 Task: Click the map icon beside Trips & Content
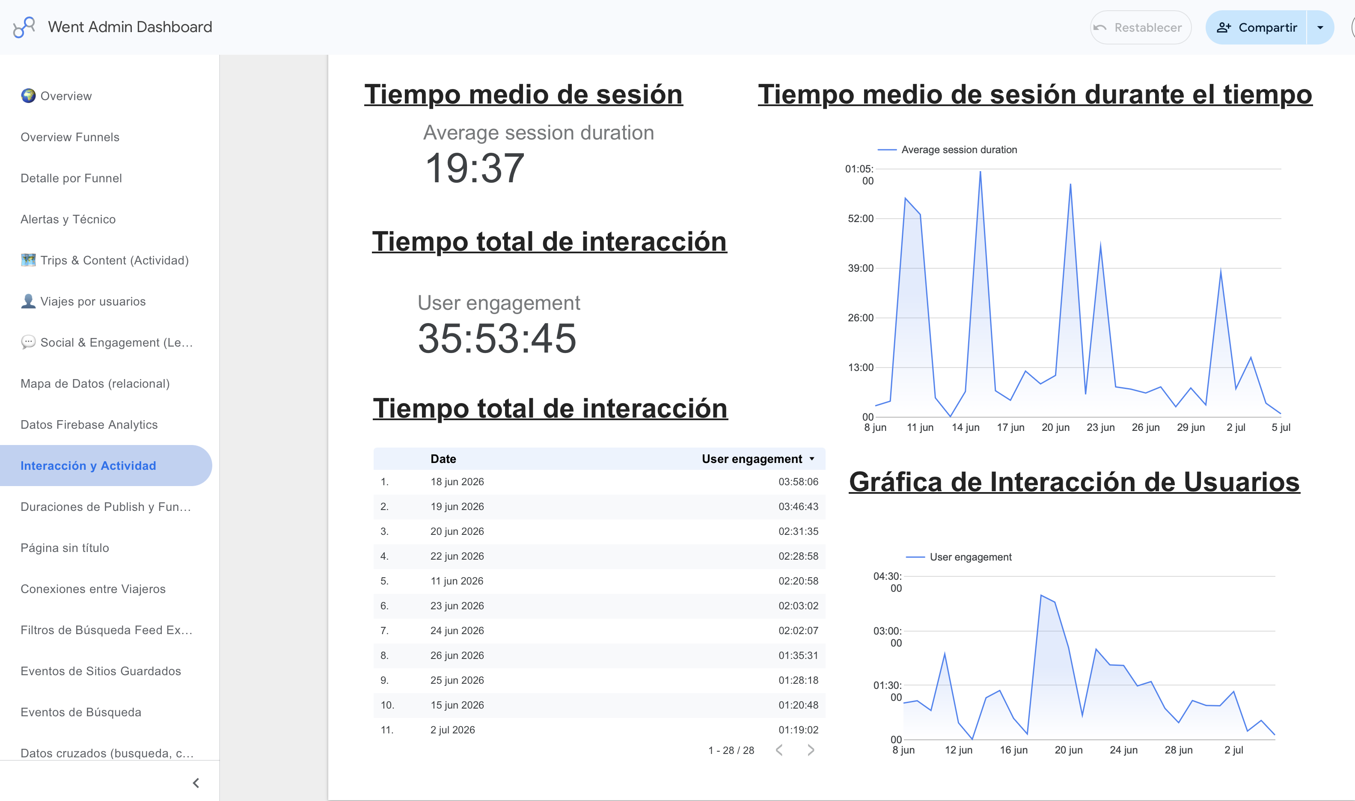click(28, 260)
